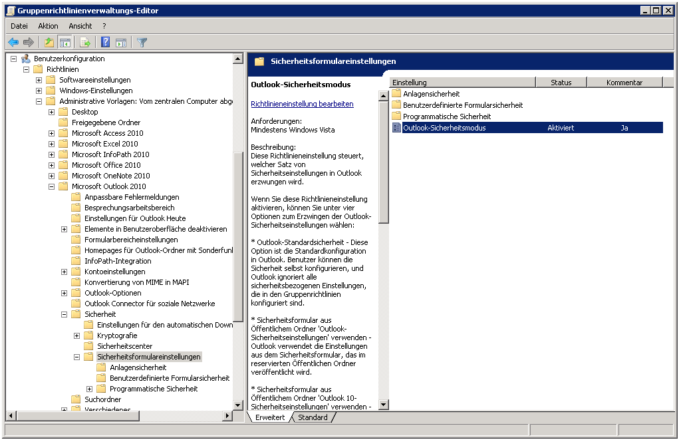
Task: Expand the Kontoeinstellungen node
Action: [x=64, y=272]
